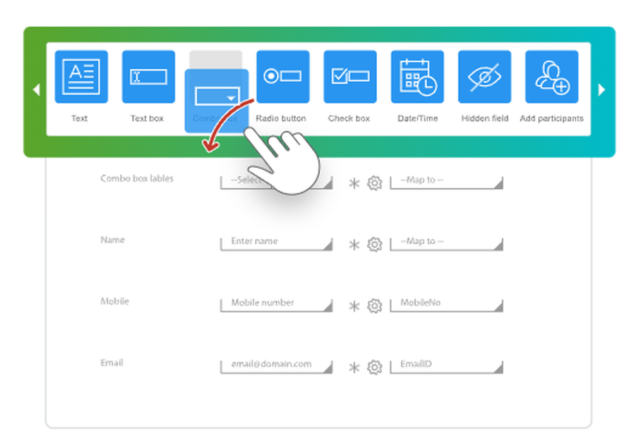Click the Mobile number input field

pos(277,305)
